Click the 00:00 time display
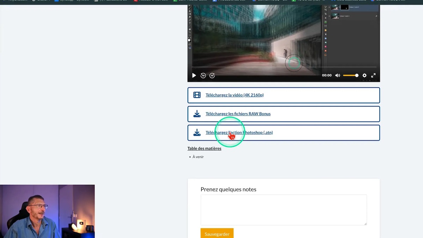 [327, 75]
